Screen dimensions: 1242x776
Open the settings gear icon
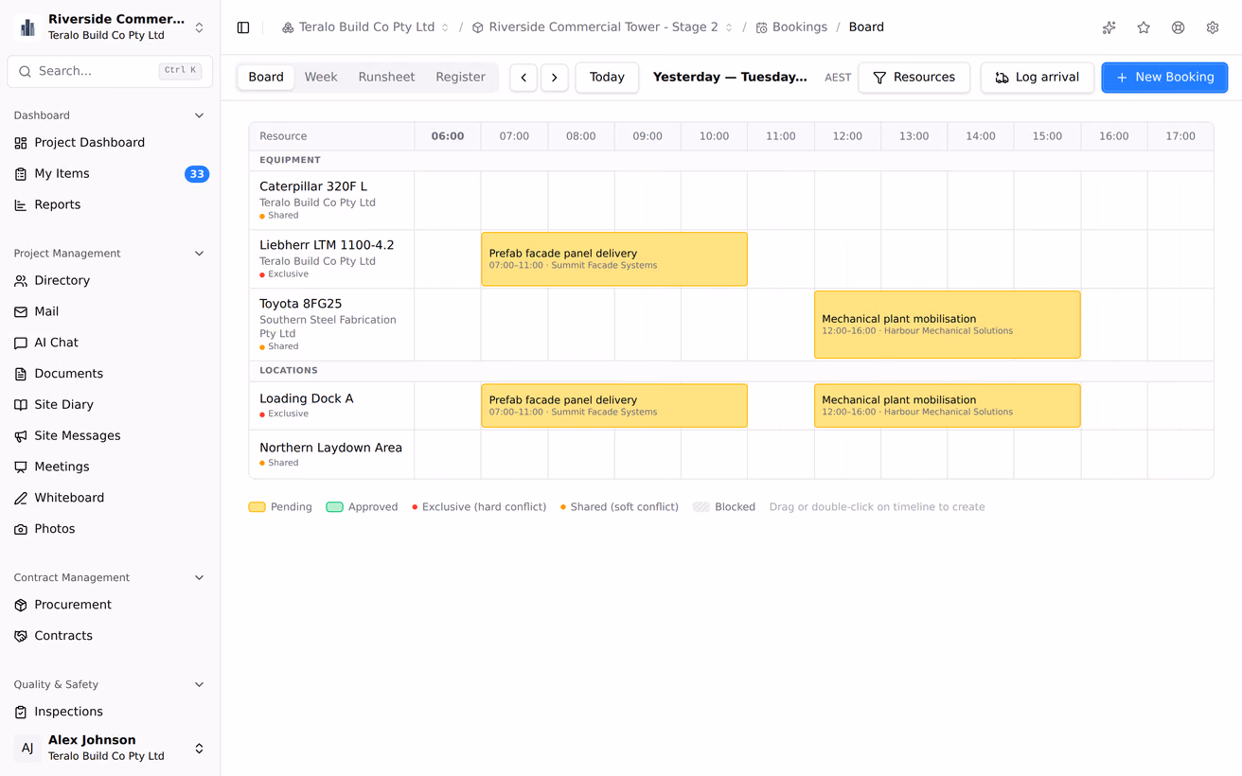[1213, 27]
